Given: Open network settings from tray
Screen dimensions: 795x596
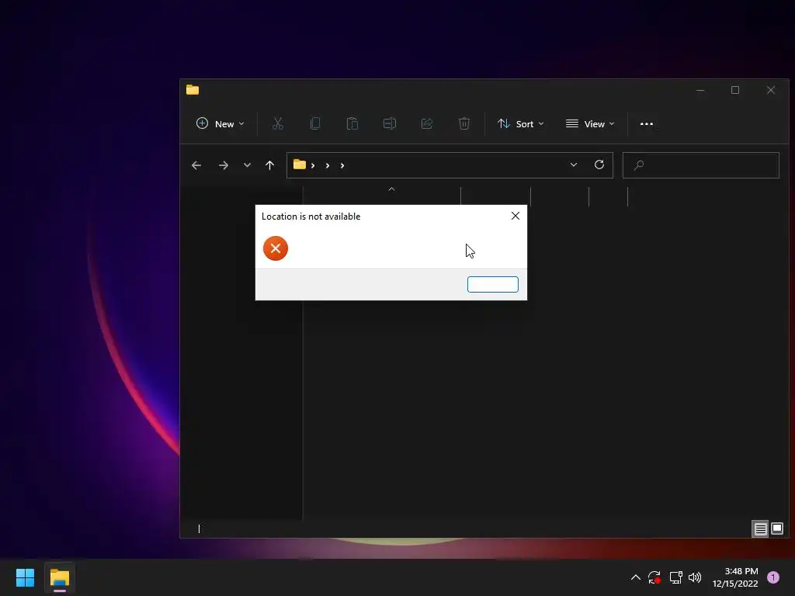Looking at the screenshot, I should point(676,577).
